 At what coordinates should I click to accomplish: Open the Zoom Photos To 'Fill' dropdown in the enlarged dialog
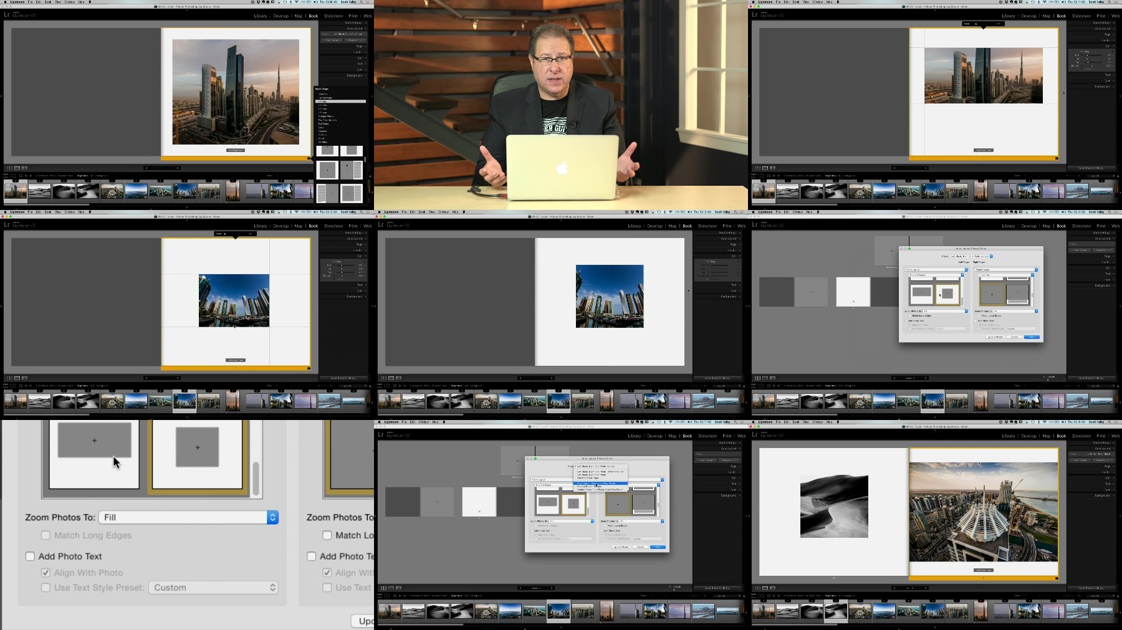click(x=188, y=517)
